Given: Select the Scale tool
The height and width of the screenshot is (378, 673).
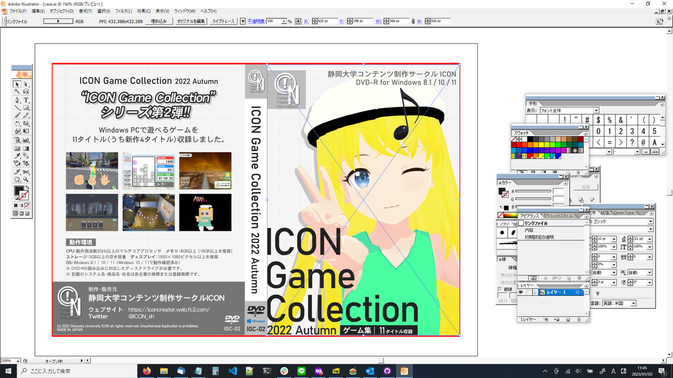Looking at the screenshot, I should (26, 124).
